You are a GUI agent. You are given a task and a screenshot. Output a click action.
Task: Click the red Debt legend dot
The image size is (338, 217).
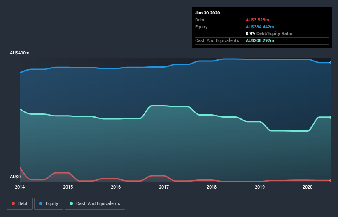tap(13, 203)
